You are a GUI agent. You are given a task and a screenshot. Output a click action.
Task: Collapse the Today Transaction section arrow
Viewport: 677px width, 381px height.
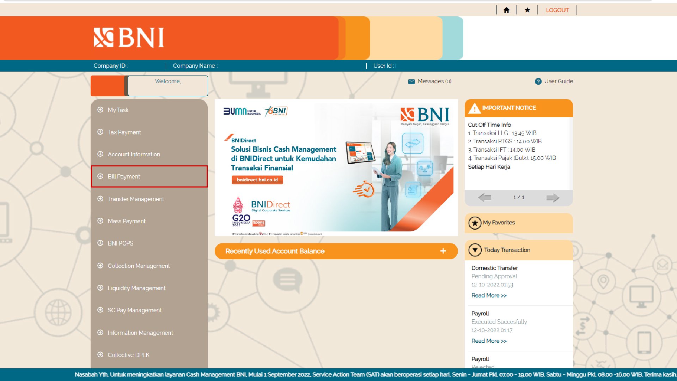(x=475, y=250)
